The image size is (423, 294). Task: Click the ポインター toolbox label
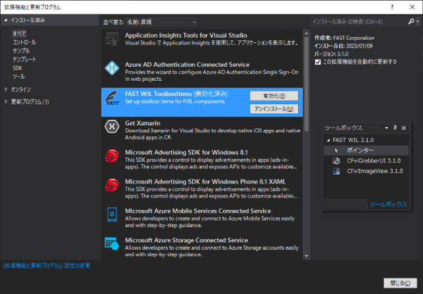360,150
